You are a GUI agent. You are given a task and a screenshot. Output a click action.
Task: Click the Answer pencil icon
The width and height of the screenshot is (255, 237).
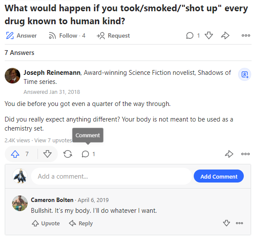pos(10,35)
